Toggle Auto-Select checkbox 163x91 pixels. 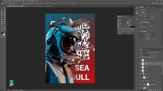tap(10, 3)
